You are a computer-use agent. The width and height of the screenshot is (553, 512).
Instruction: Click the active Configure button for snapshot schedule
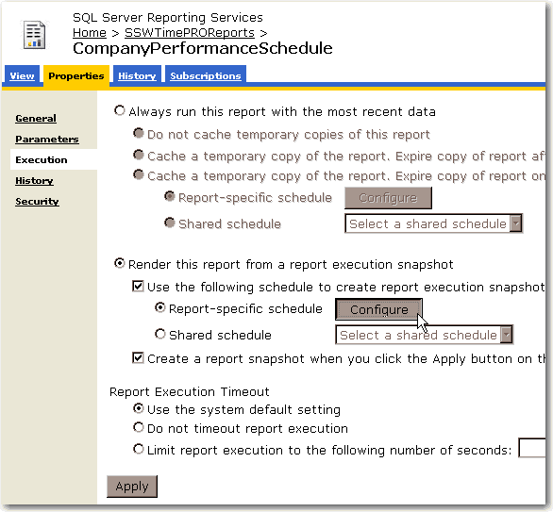(378, 309)
